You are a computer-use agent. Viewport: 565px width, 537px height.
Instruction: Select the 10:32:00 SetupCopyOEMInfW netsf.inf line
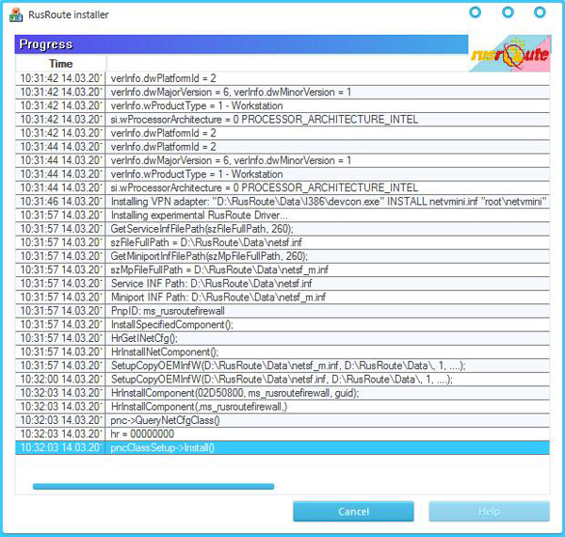tap(282, 380)
